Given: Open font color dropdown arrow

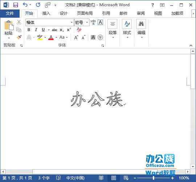Looking at the screenshot, I should coord(56,37).
